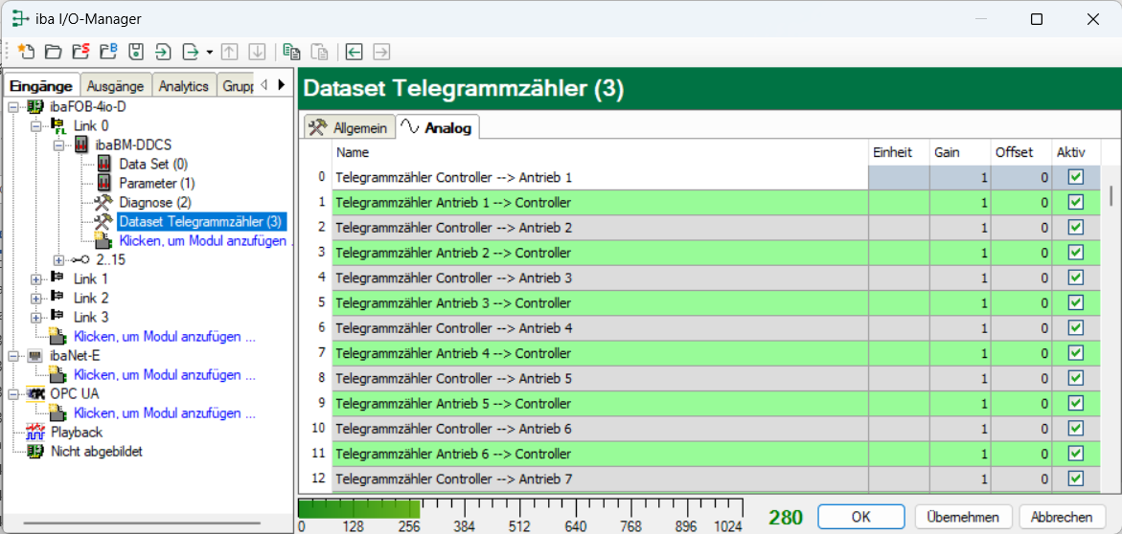Expand the 2..15 tree node
The width and height of the screenshot is (1122, 534).
tap(58, 260)
